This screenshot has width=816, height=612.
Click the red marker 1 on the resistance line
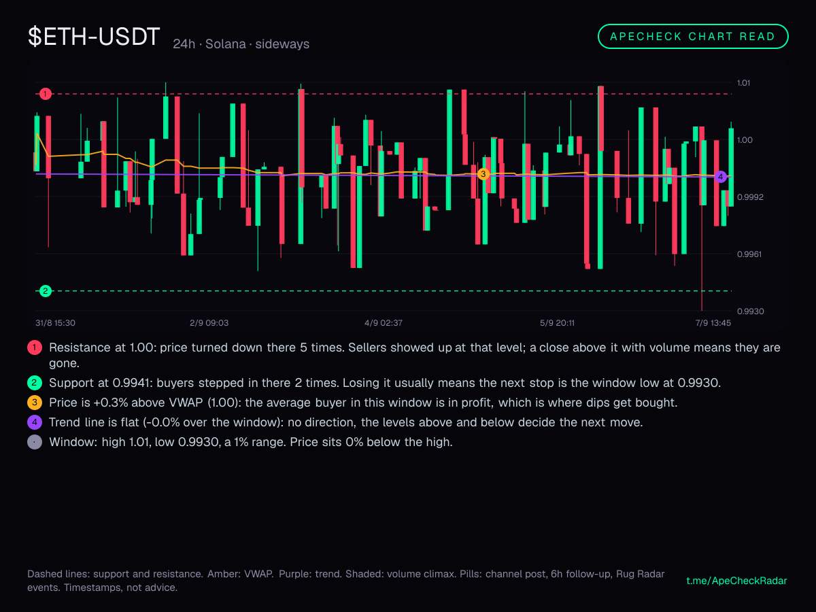click(46, 93)
